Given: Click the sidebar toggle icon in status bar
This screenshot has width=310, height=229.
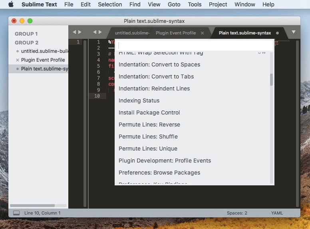Looking at the screenshot, I should click(16, 213).
